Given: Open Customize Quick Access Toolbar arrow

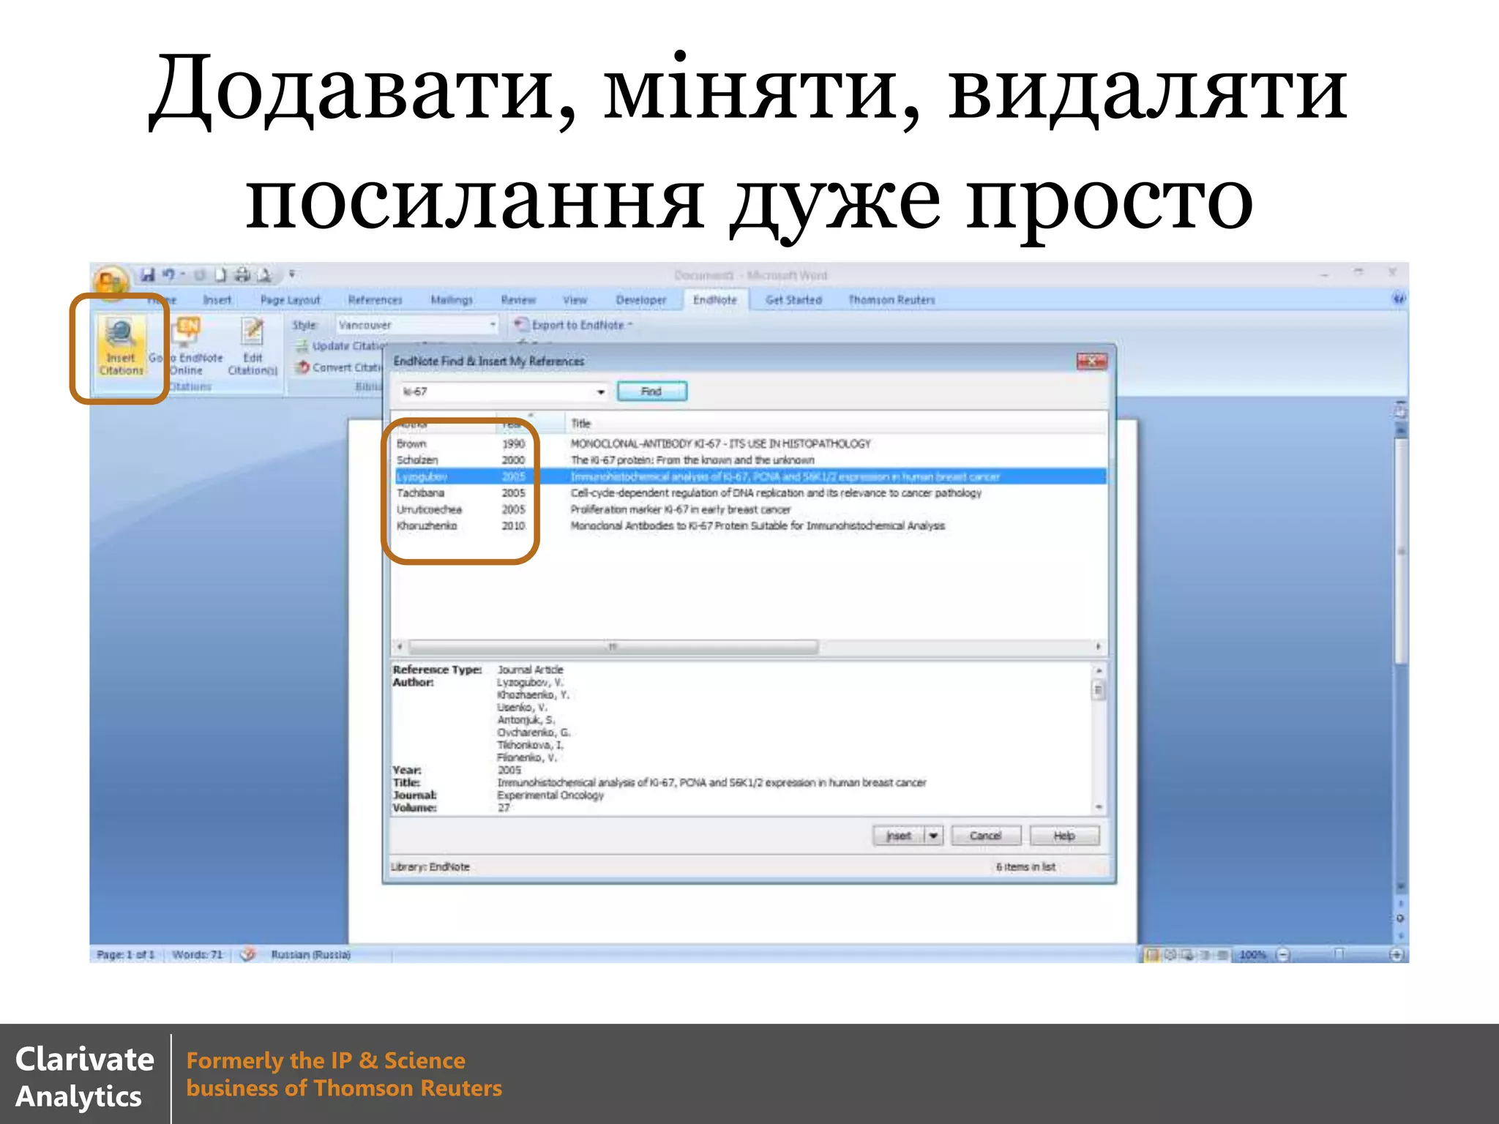Looking at the screenshot, I should click(292, 274).
